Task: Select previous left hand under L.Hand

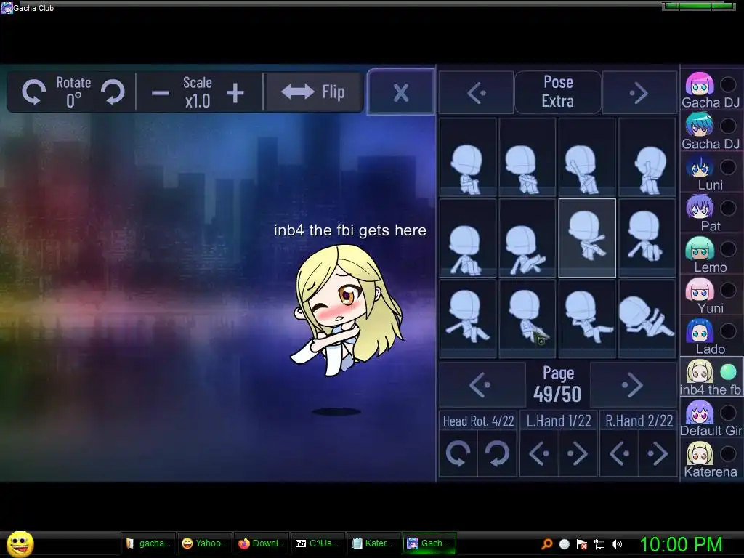Action: 539,453
